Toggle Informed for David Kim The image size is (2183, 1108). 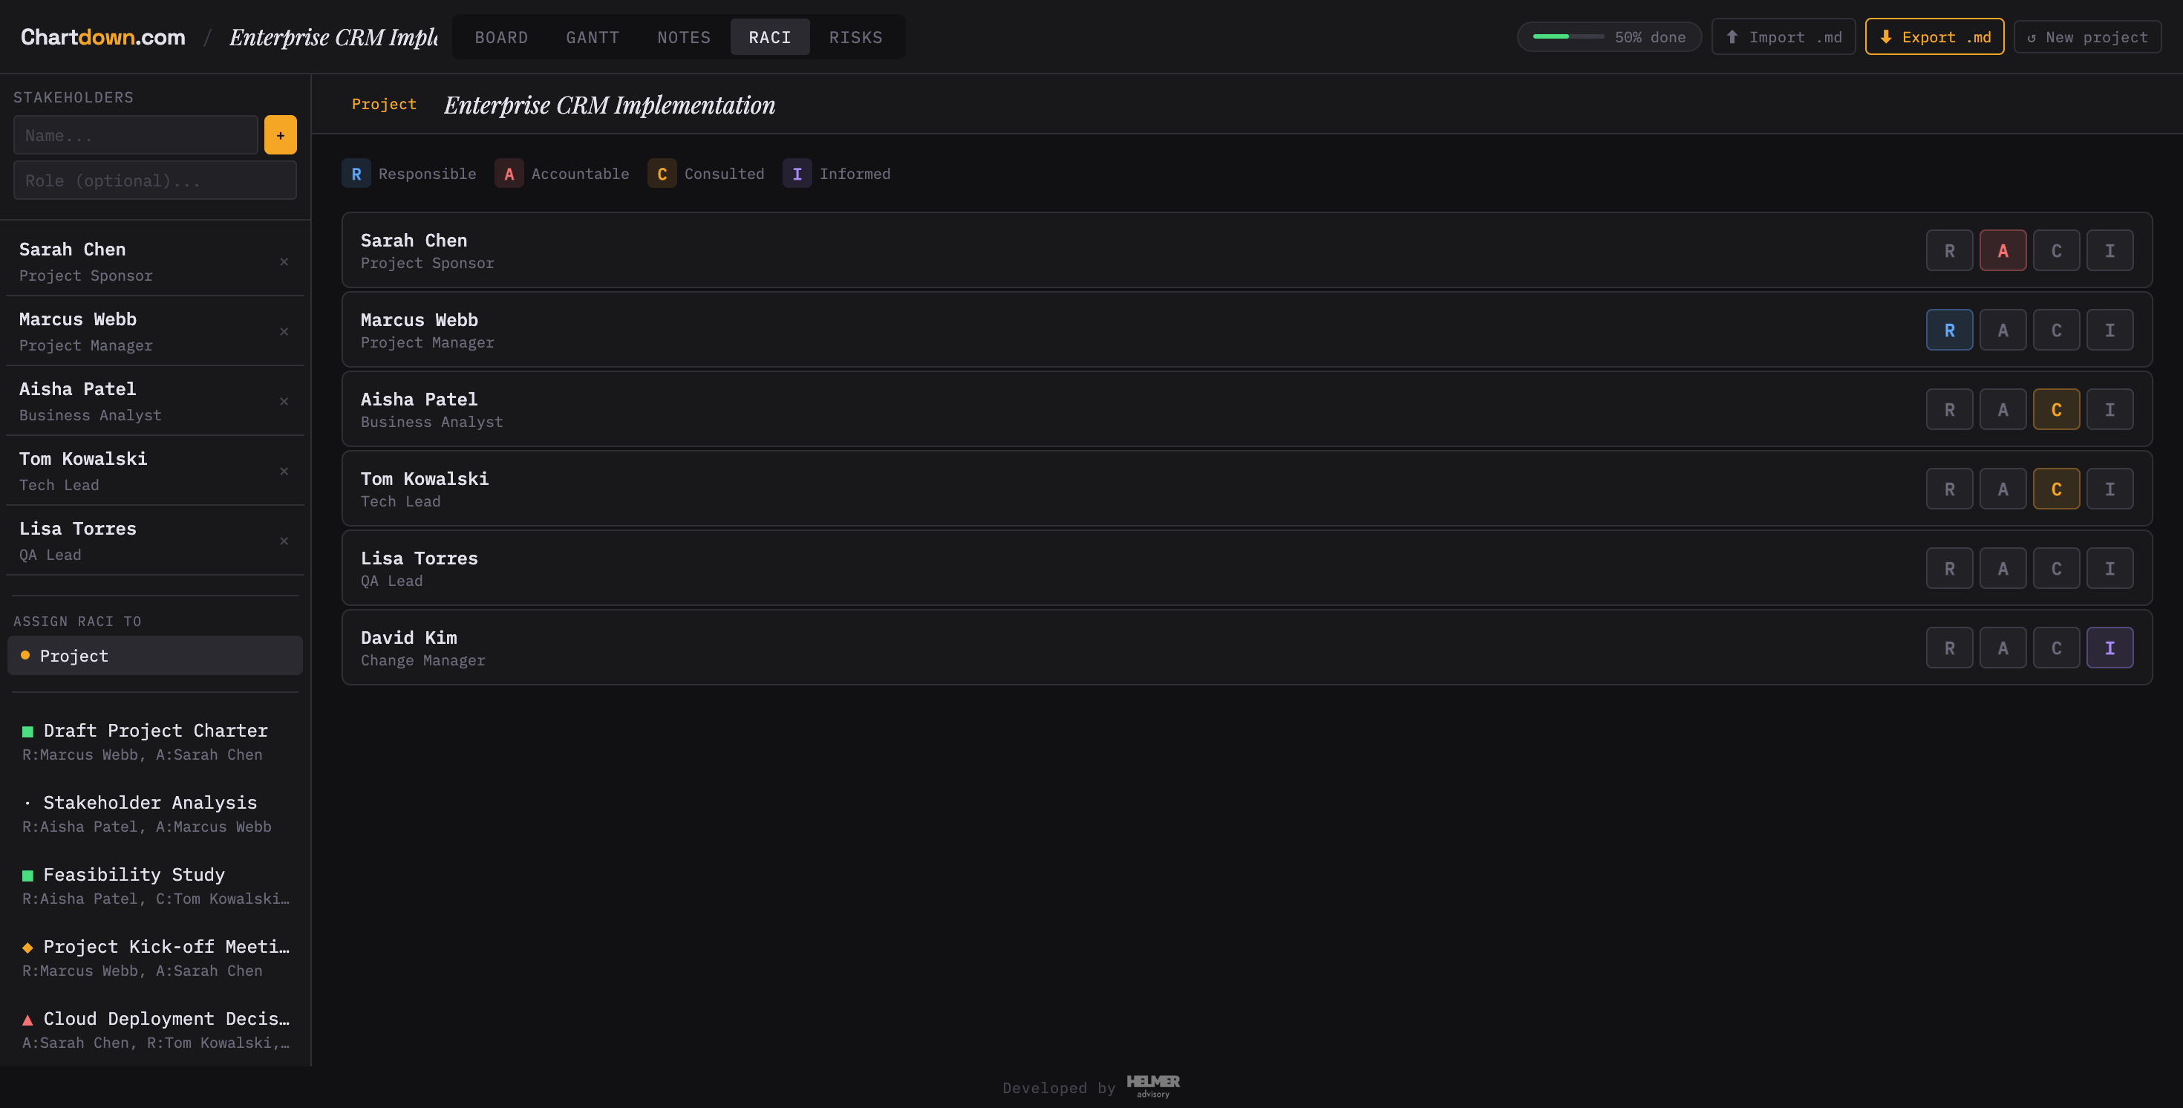[x=2109, y=648]
